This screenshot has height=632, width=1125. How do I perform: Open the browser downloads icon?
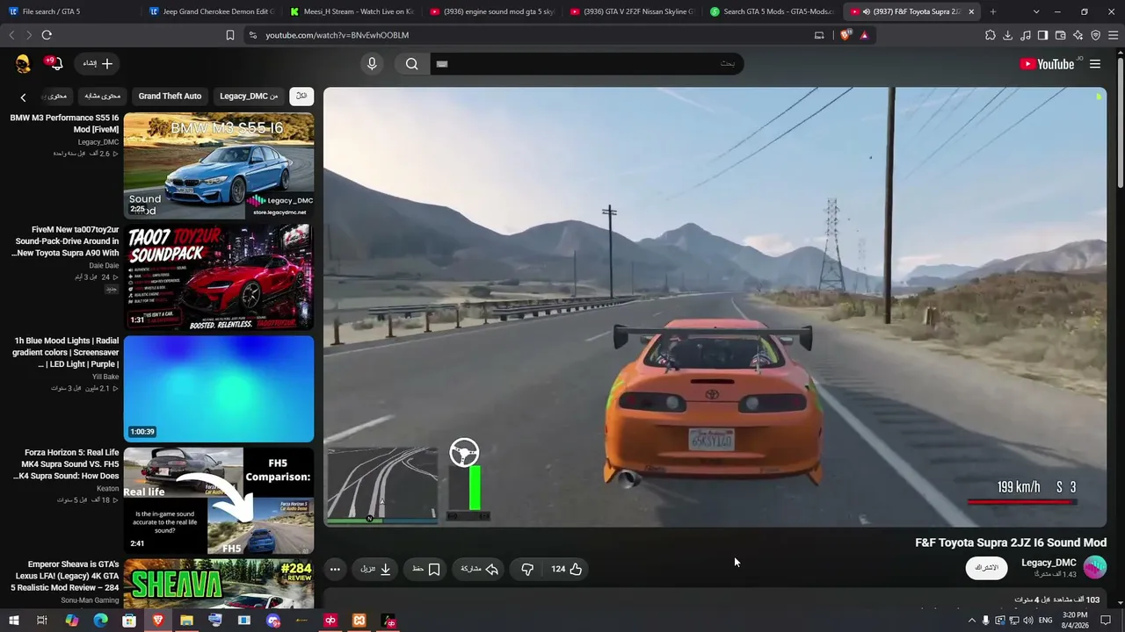1008,35
